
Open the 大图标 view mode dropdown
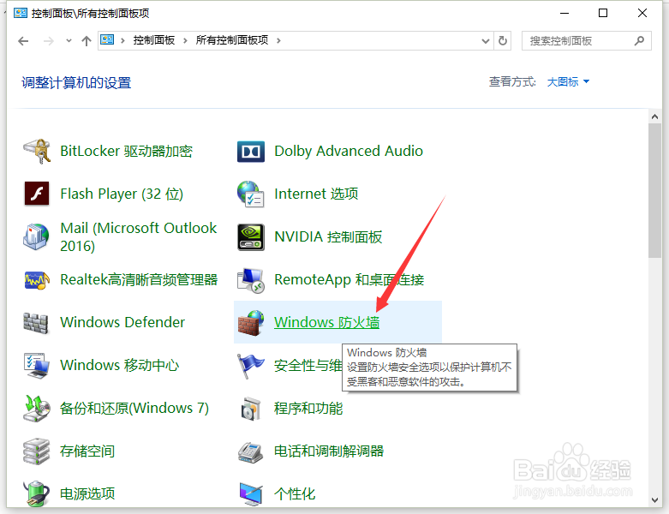pyautogui.click(x=568, y=81)
